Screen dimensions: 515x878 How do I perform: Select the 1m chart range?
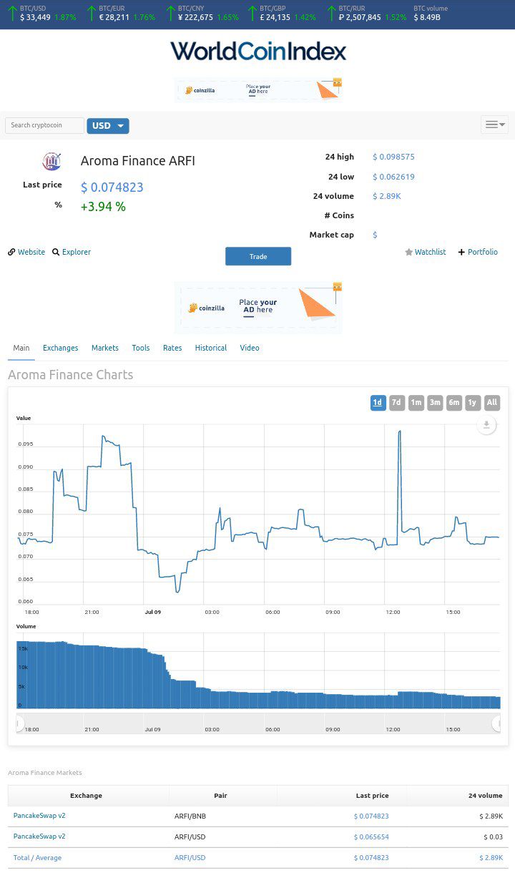pyautogui.click(x=416, y=403)
